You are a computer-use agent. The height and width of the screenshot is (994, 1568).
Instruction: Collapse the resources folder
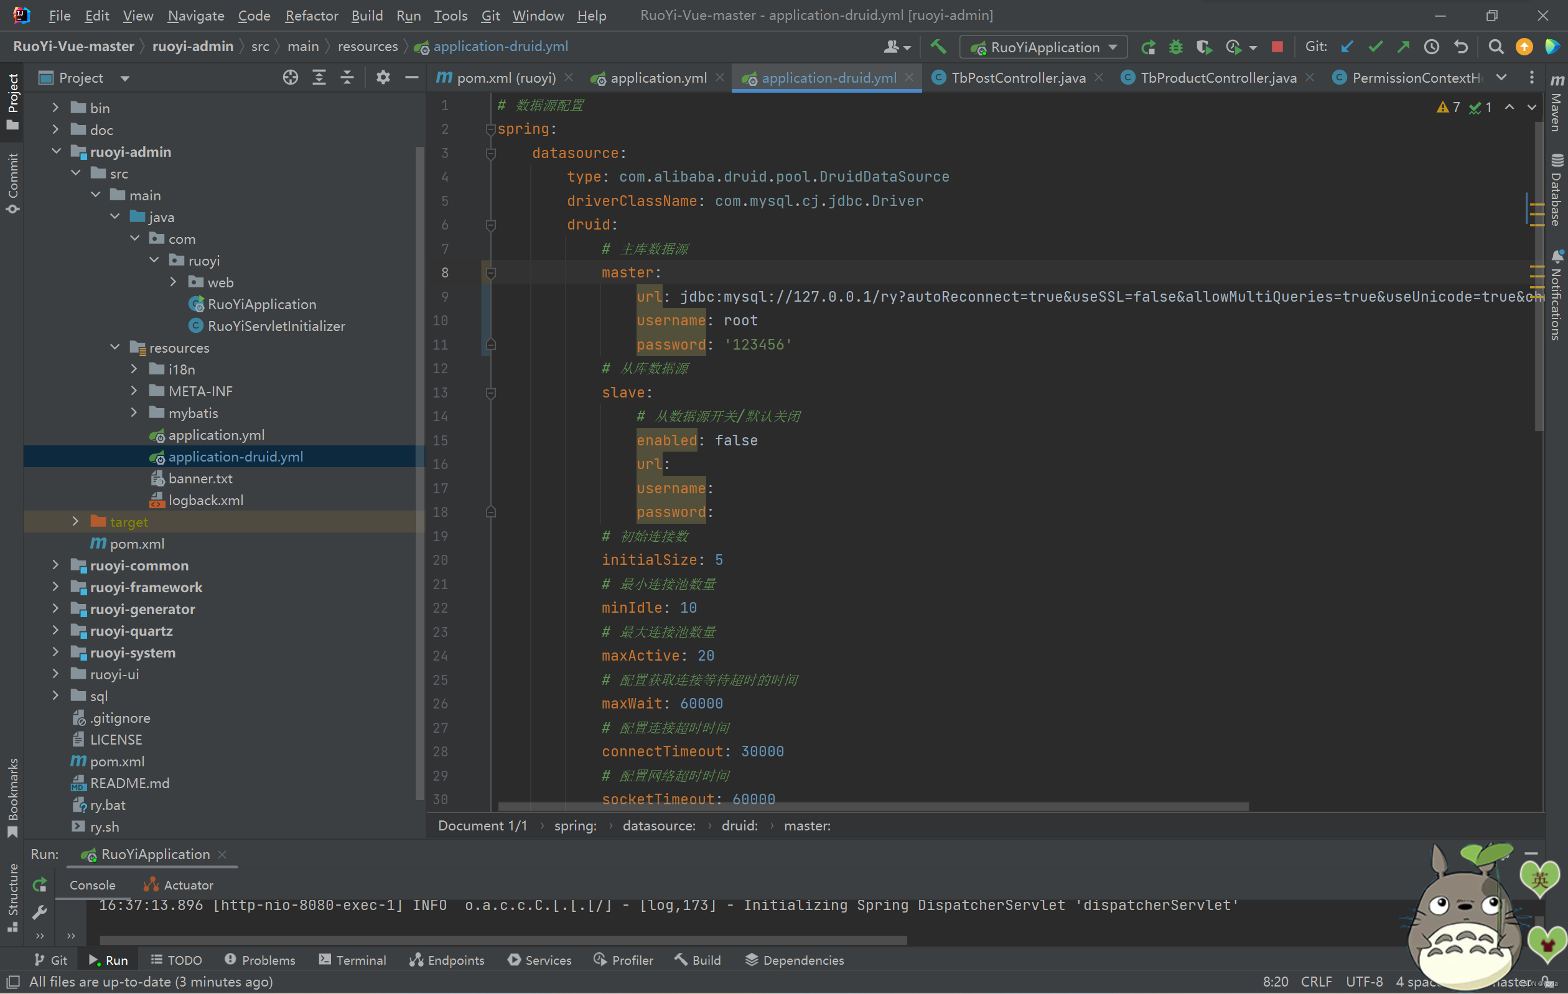pyautogui.click(x=115, y=347)
